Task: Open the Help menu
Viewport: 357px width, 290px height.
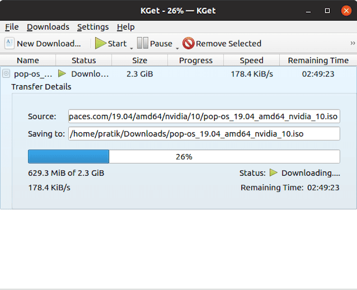Action: pyautogui.click(x=126, y=27)
